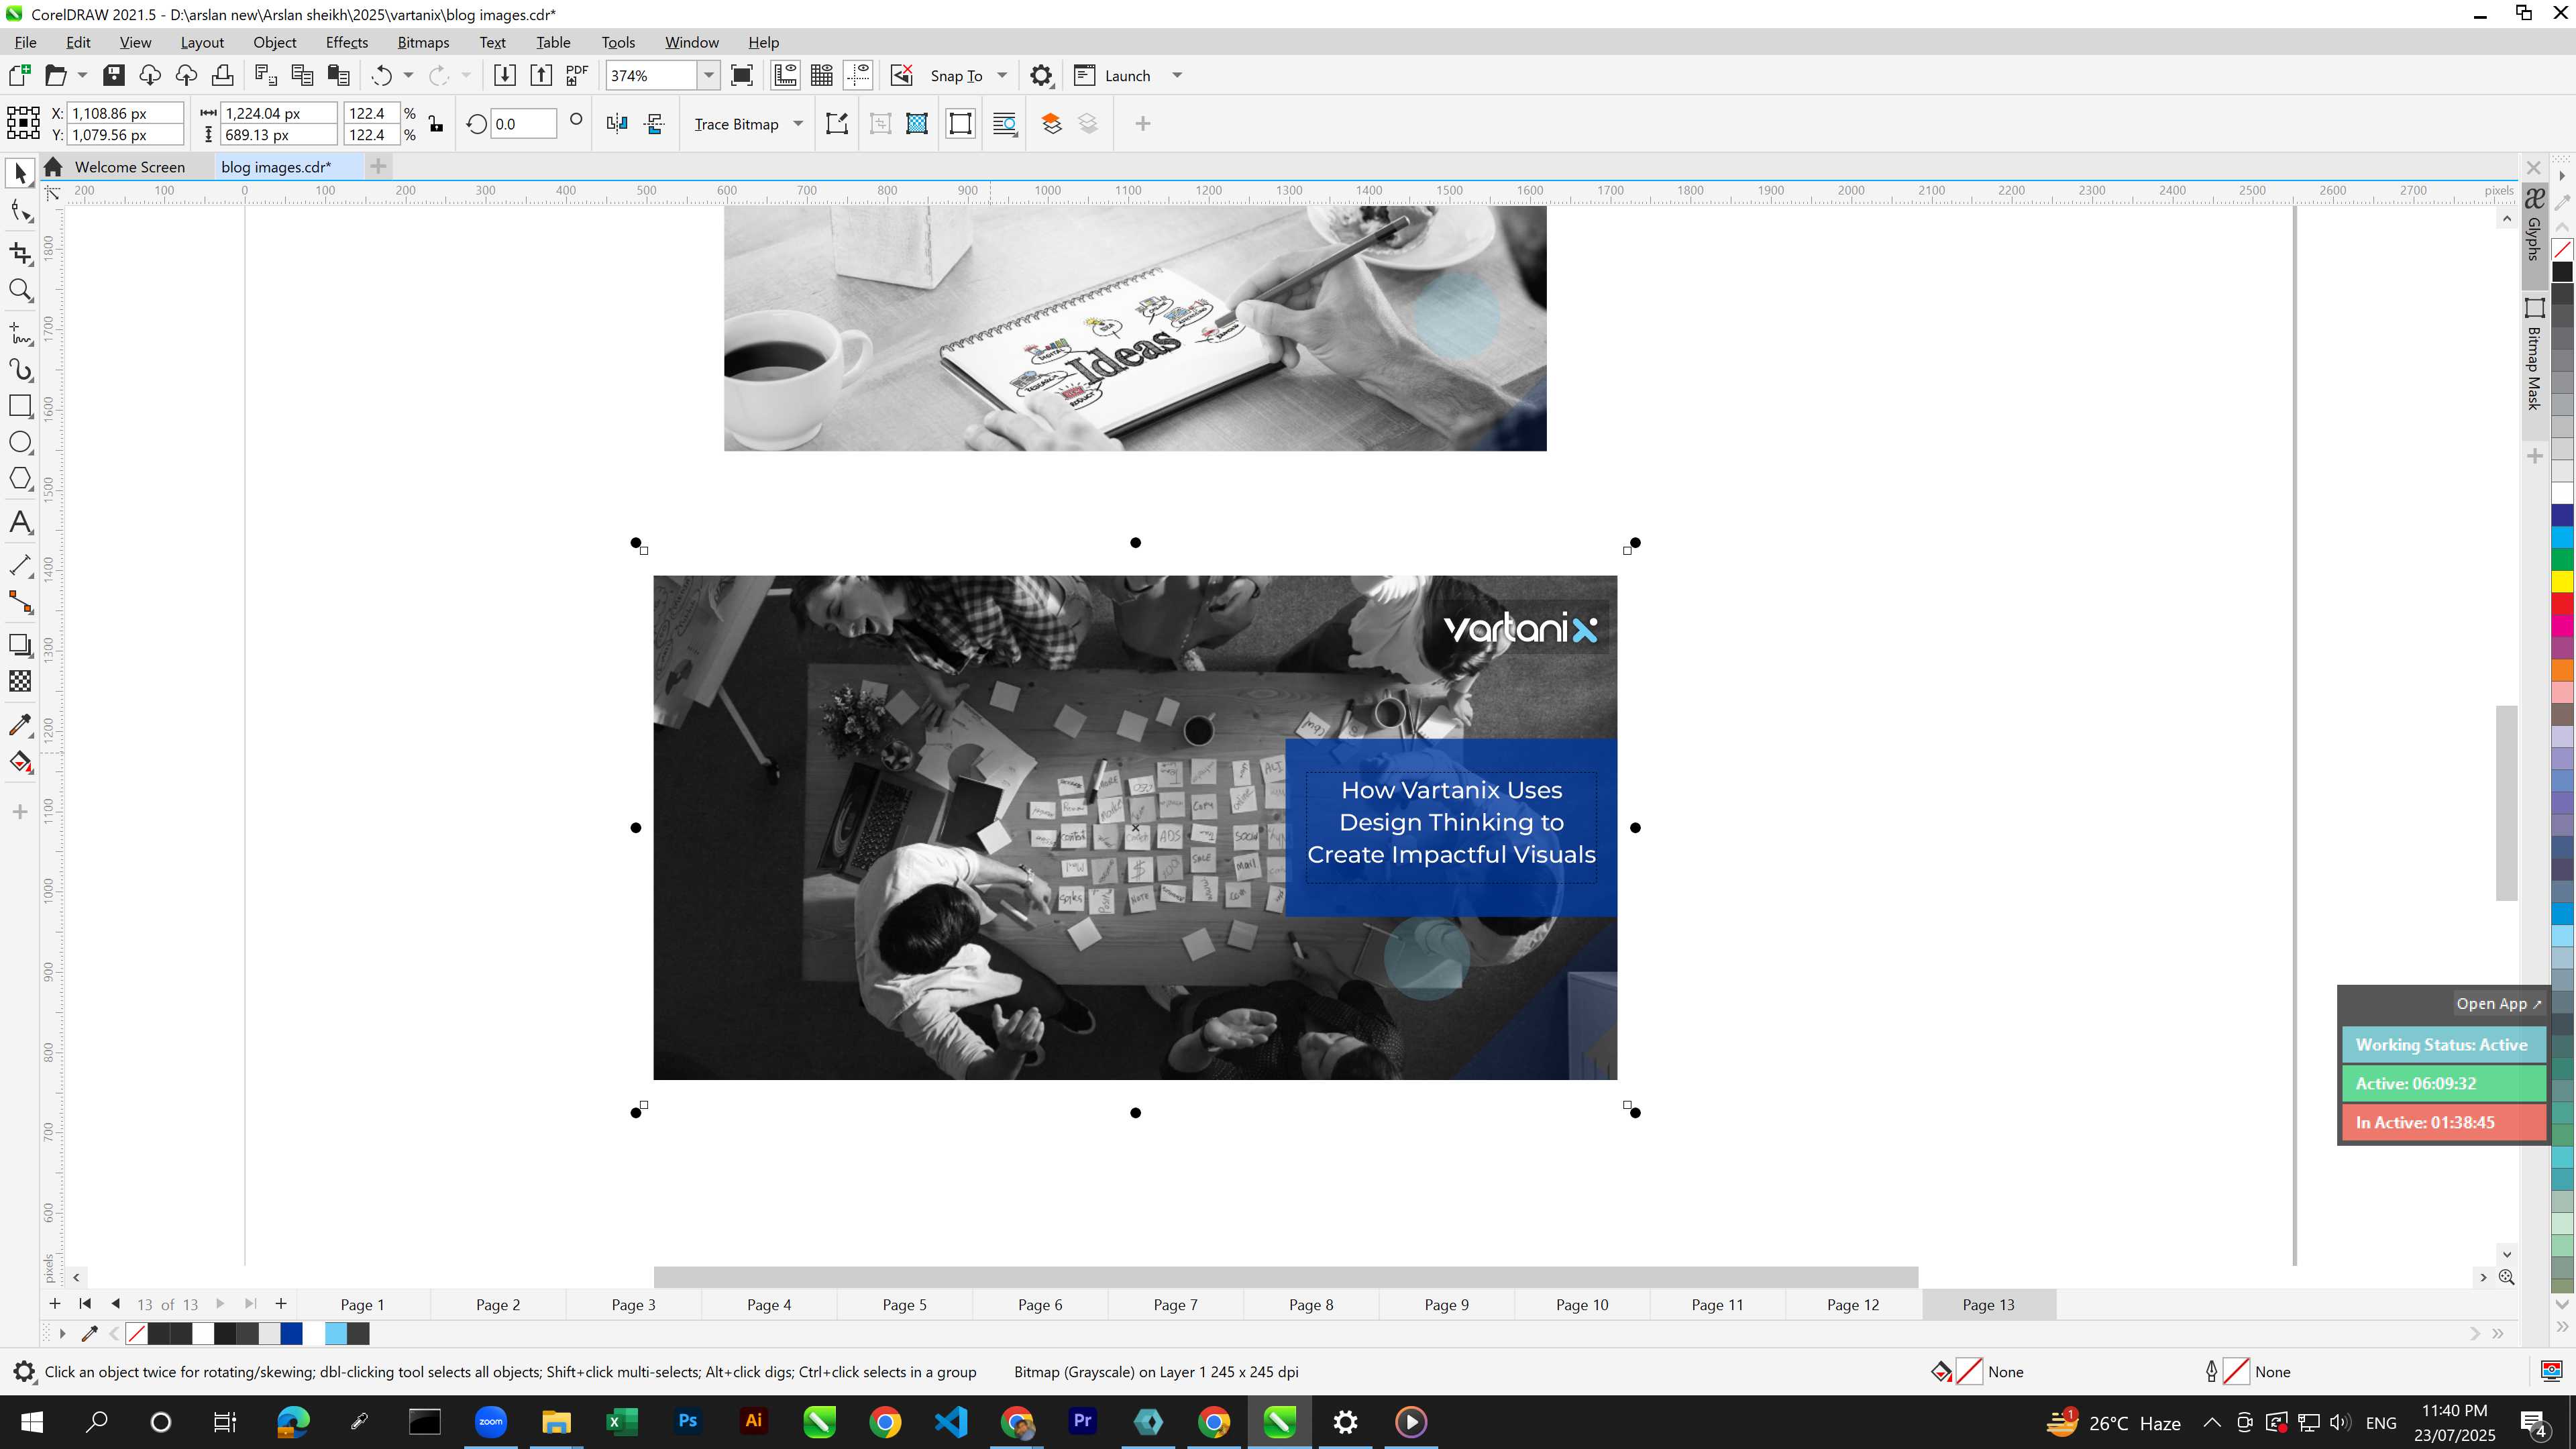This screenshot has width=2576, height=1449.
Task: Click the Mirror horizontally icon
Action: pos(616,124)
